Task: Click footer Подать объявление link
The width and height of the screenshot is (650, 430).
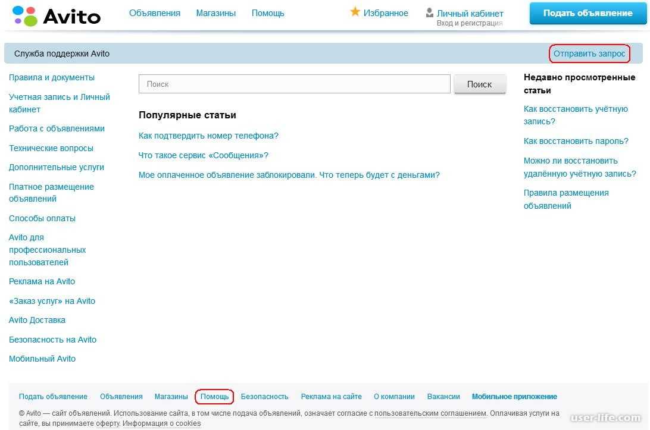Action: (53, 397)
